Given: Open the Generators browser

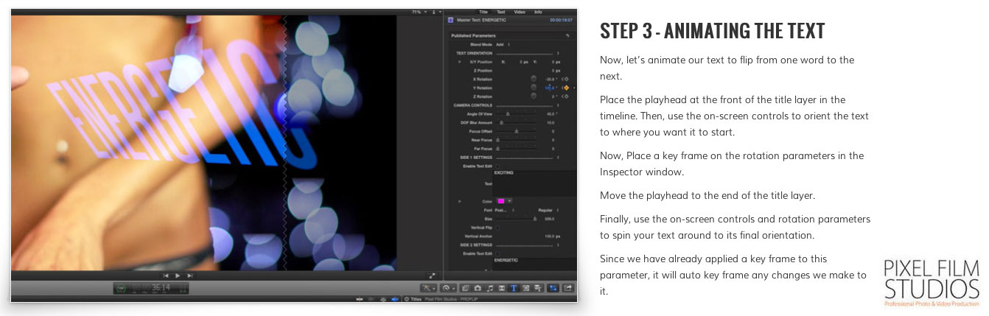Looking at the screenshot, I should [526, 288].
